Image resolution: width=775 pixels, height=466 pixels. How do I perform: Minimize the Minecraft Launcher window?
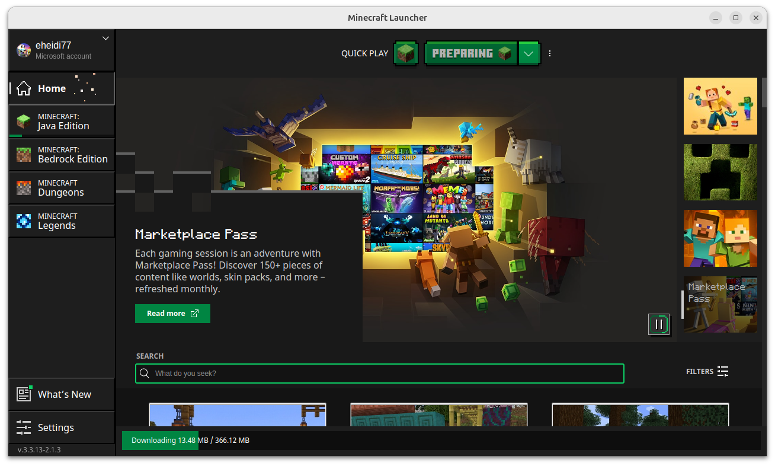716,18
